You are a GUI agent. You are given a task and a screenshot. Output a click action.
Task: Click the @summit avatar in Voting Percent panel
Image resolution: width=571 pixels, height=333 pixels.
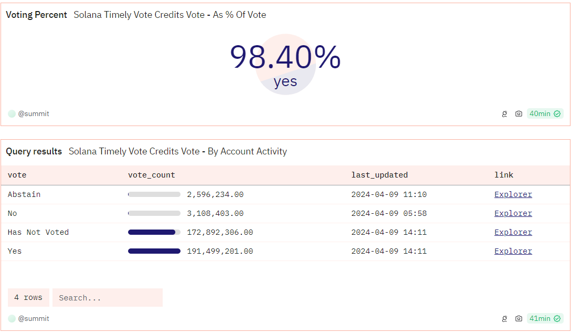[x=12, y=113]
